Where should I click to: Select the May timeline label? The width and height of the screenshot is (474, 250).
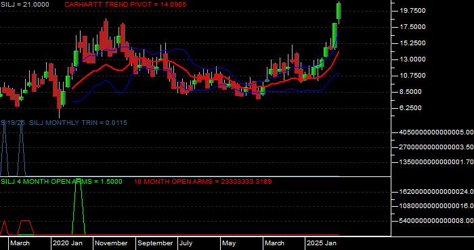point(229,243)
